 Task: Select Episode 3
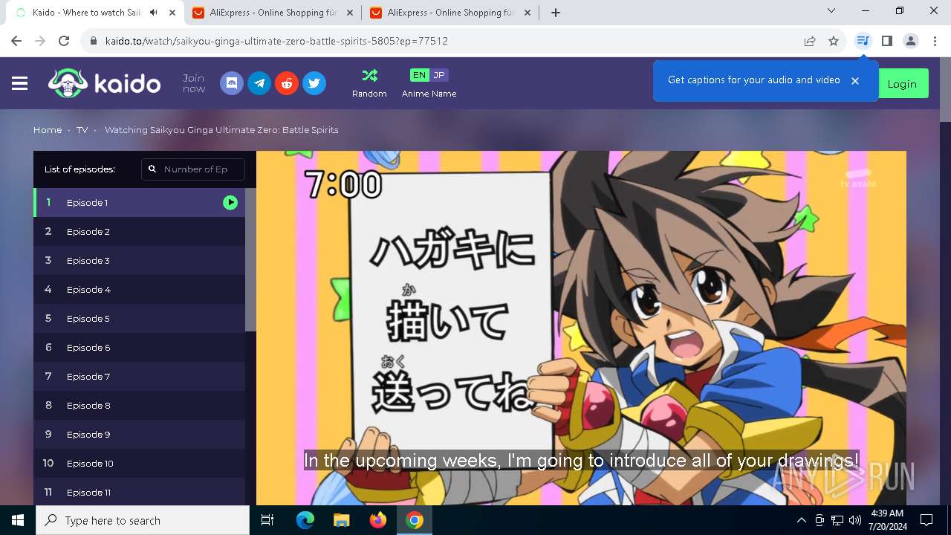(139, 260)
